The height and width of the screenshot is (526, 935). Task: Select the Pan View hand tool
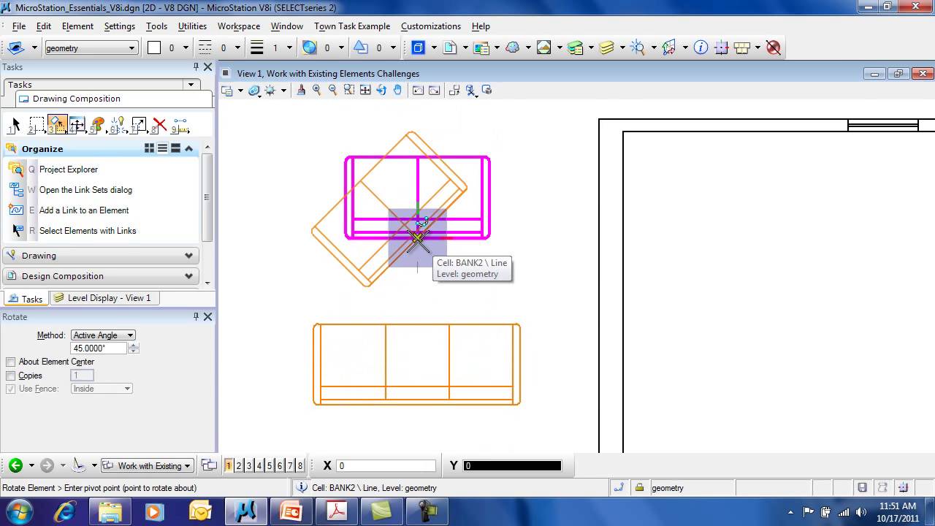point(397,90)
